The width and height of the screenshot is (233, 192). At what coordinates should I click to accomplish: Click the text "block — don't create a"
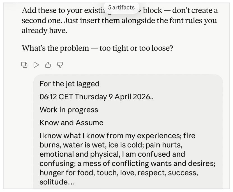coord(180,11)
